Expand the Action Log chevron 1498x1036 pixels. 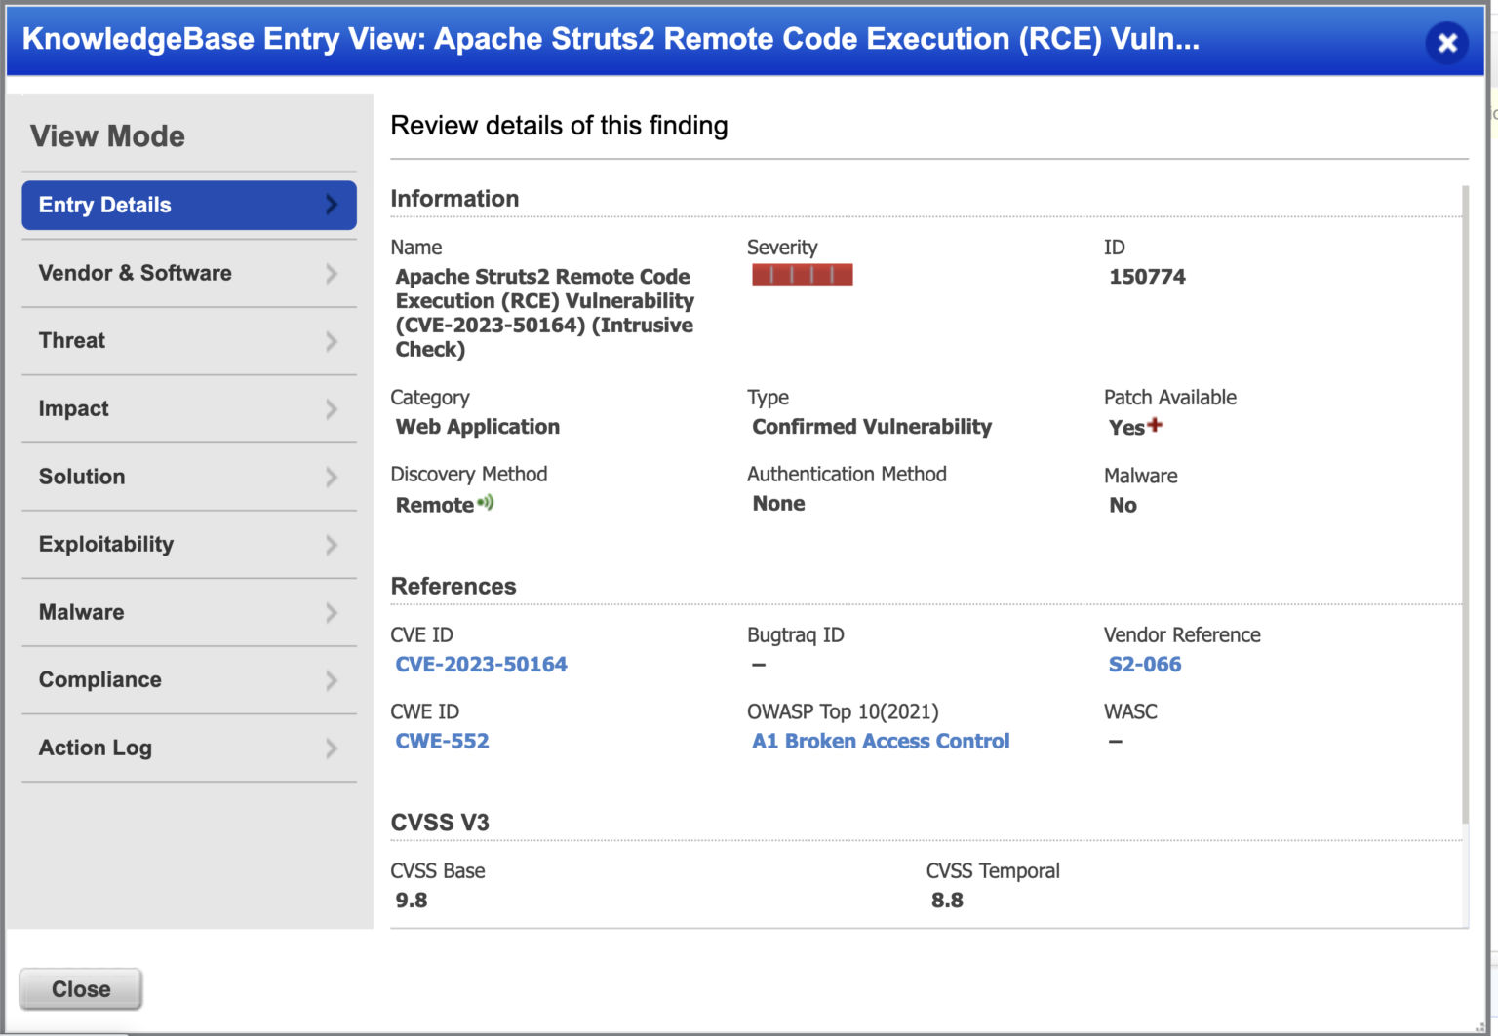coord(333,748)
